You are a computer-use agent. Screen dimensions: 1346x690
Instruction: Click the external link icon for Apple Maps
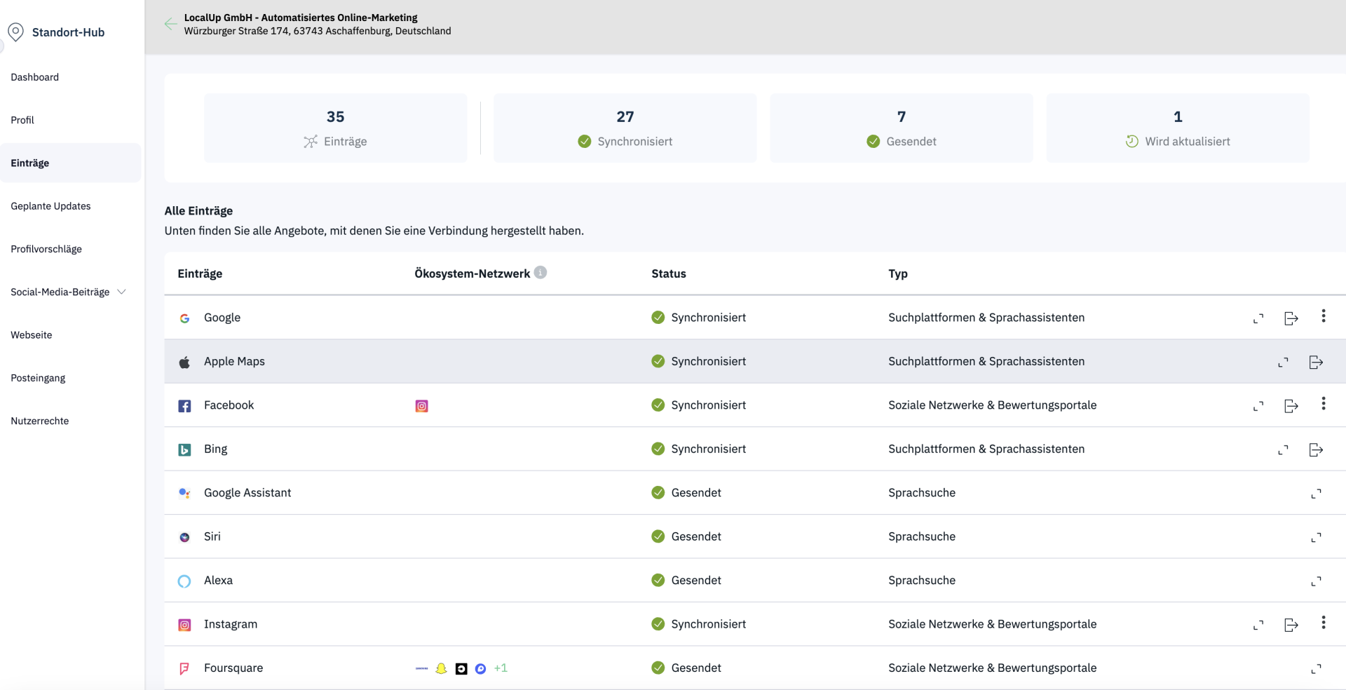pos(1315,362)
